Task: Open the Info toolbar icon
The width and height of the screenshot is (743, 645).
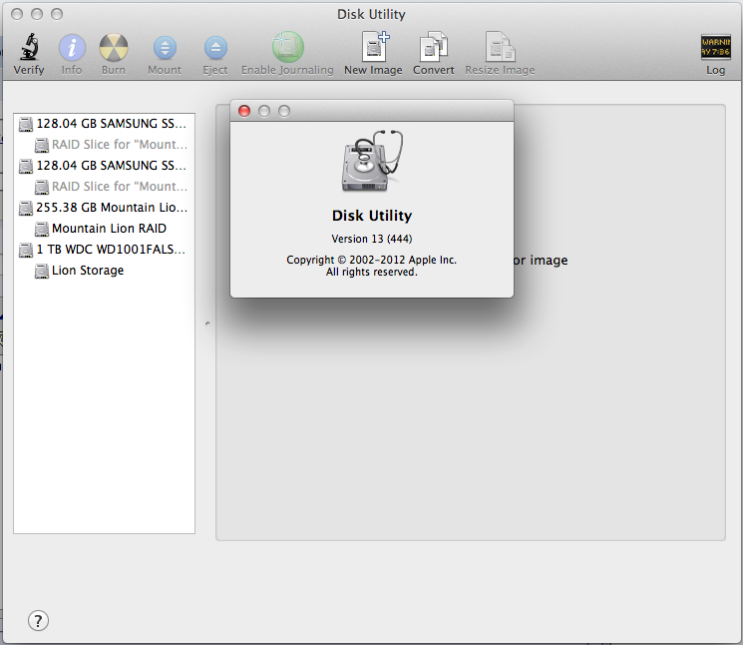Action: tap(72, 48)
